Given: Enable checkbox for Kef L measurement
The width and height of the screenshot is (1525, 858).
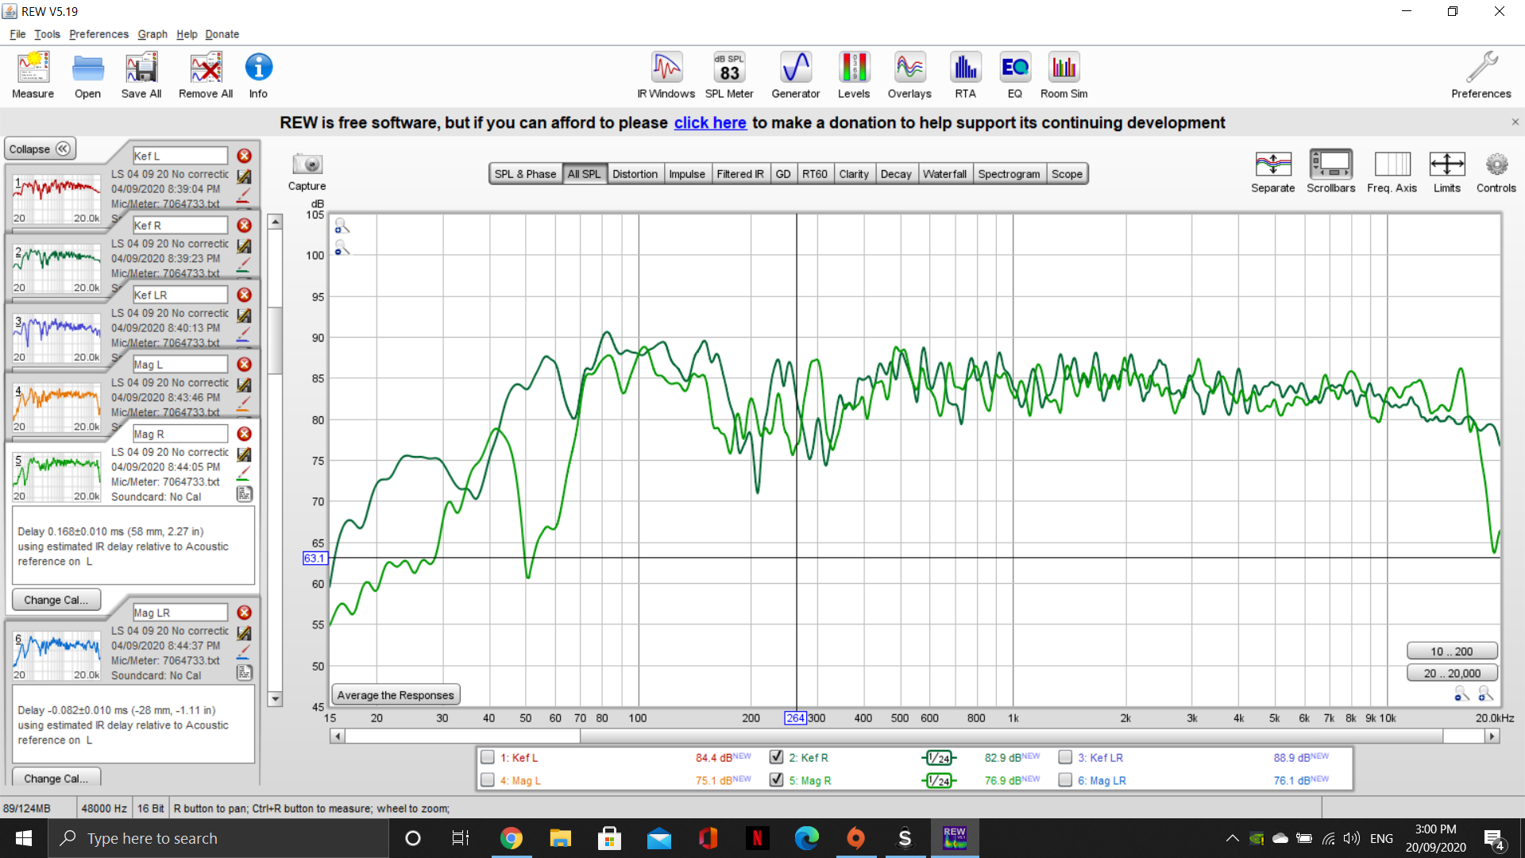Looking at the screenshot, I should 488,756.
